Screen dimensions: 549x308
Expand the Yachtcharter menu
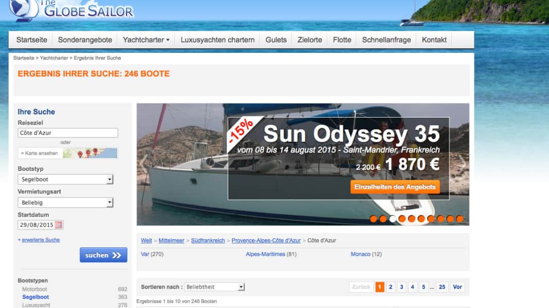[x=146, y=40]
